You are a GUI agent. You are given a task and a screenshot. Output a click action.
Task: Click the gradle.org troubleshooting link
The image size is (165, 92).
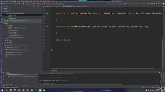coord(64,80)
